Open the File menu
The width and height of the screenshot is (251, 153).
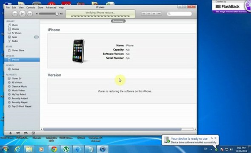[x=8, y=8]
